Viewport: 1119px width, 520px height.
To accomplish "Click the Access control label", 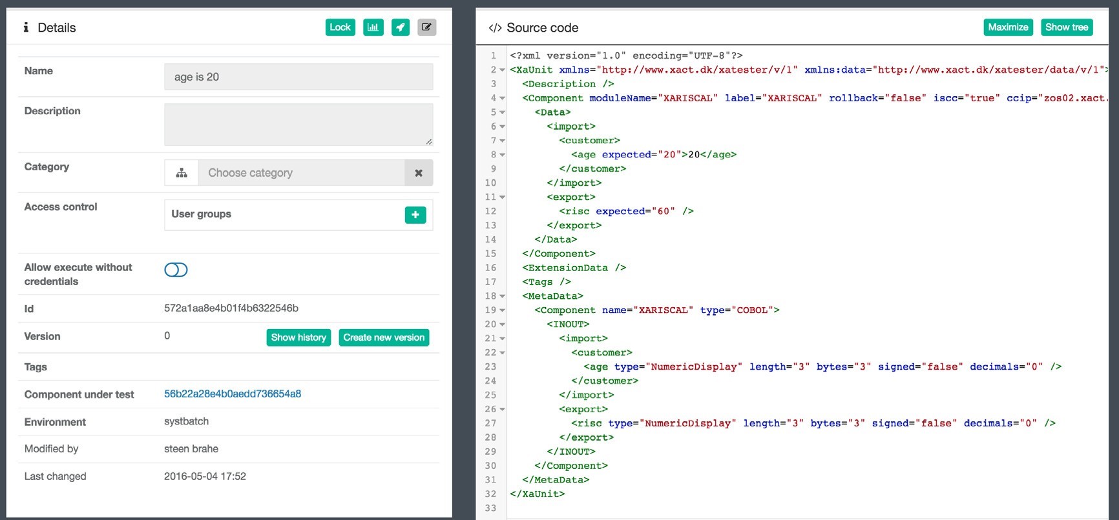I will point(61,206).
